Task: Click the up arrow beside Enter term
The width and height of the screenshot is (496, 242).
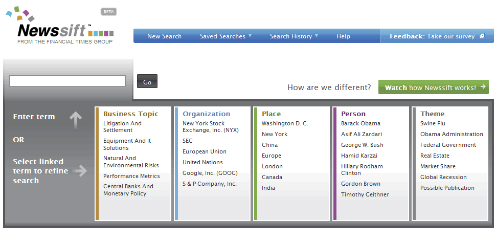Action: click(x=76, y=120)
